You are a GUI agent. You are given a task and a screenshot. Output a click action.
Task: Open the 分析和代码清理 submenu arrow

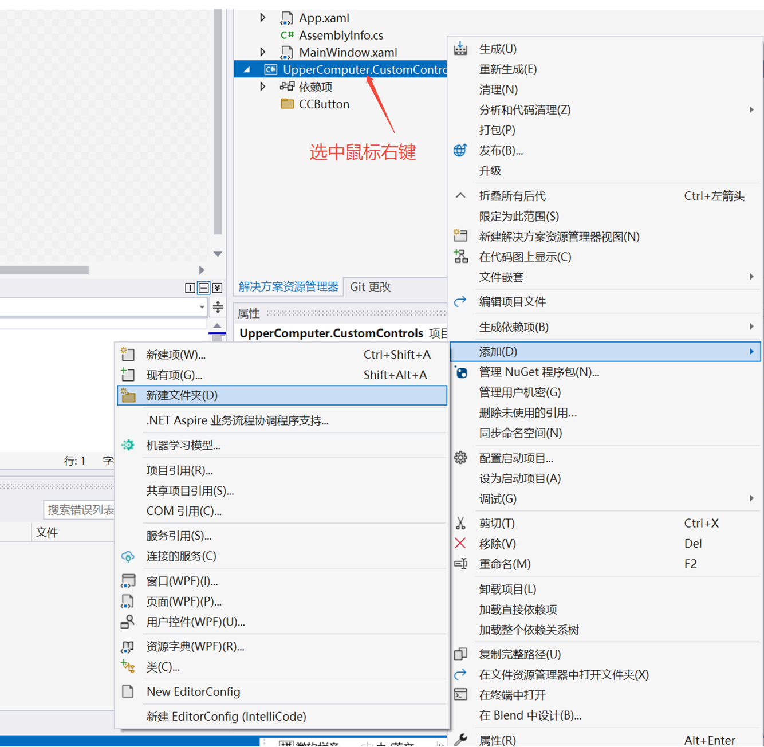[751, 109]
